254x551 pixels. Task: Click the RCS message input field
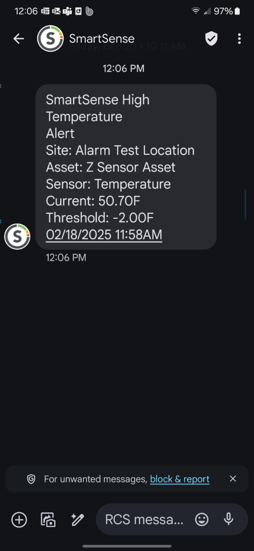point(145,519)
